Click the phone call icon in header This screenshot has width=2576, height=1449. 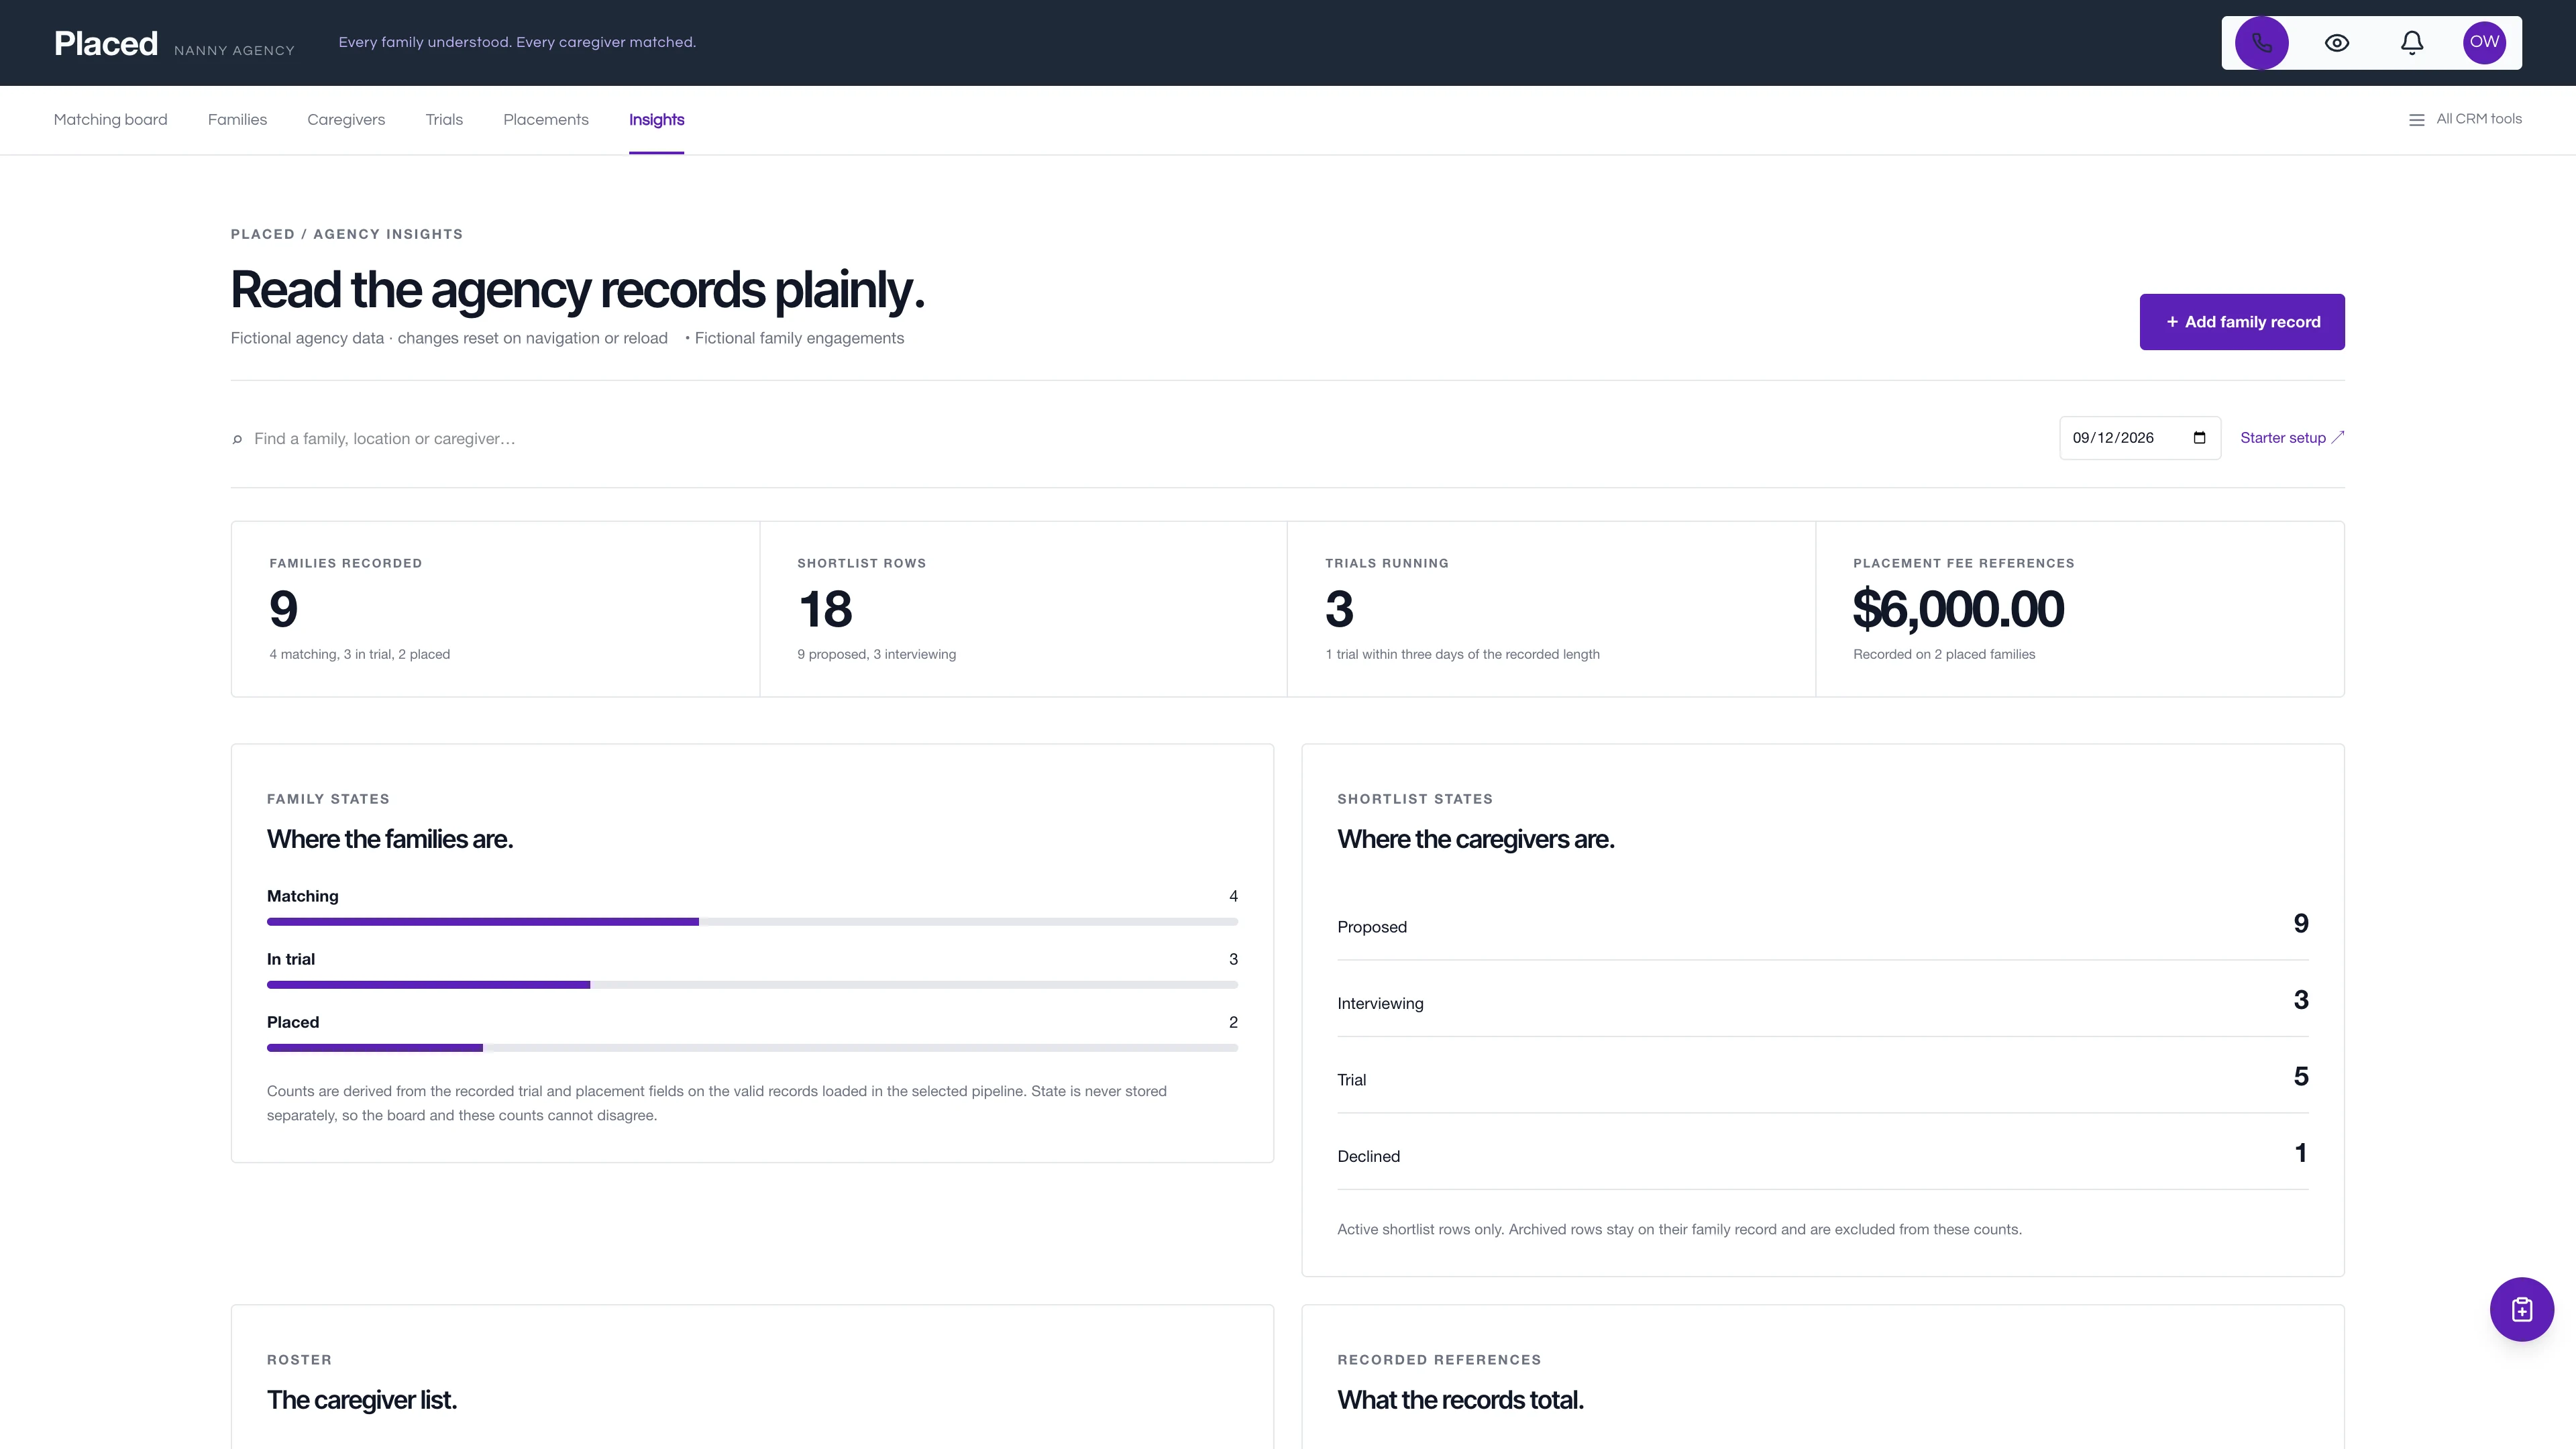click(x=2261, y=43)
